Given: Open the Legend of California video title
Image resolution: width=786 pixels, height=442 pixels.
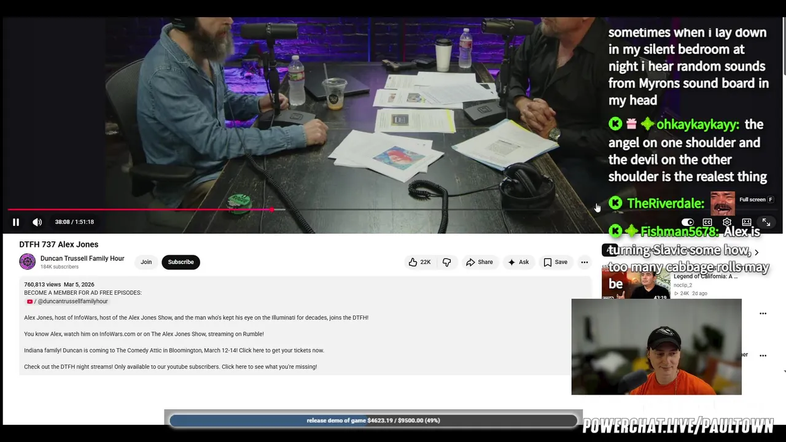Looking at the screenshot, I should point(706,276).
